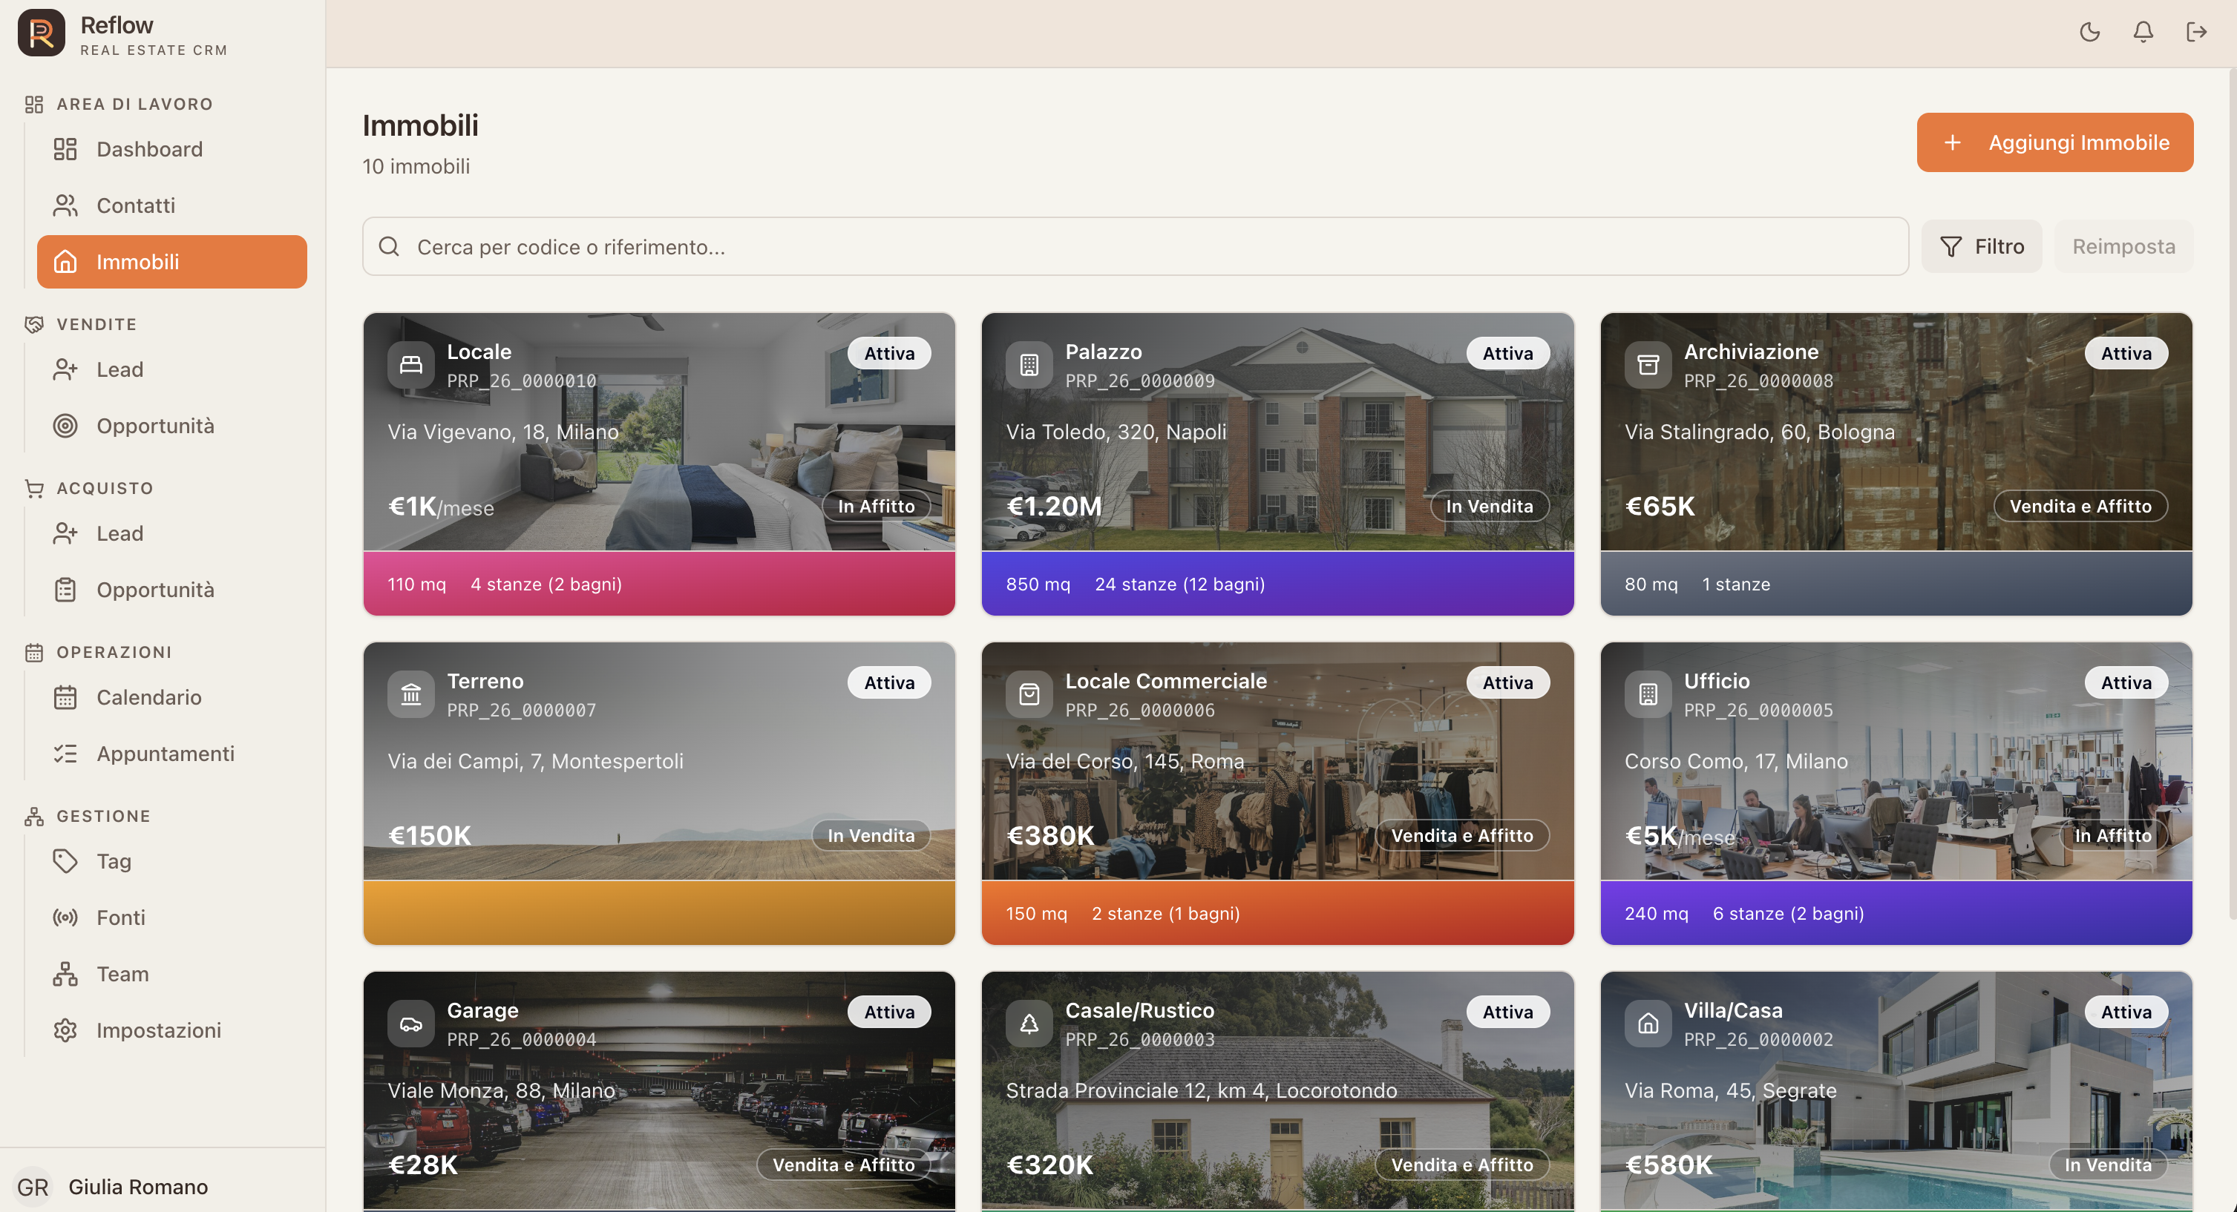
Task: Select Immobili in the sidebar
Action: pyautogui.click(x=172, y=262)
